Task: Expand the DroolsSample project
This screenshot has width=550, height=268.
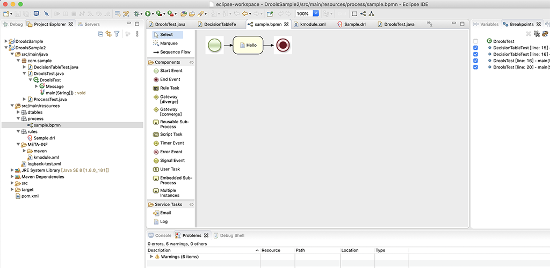Action: [x=5, y=41]
